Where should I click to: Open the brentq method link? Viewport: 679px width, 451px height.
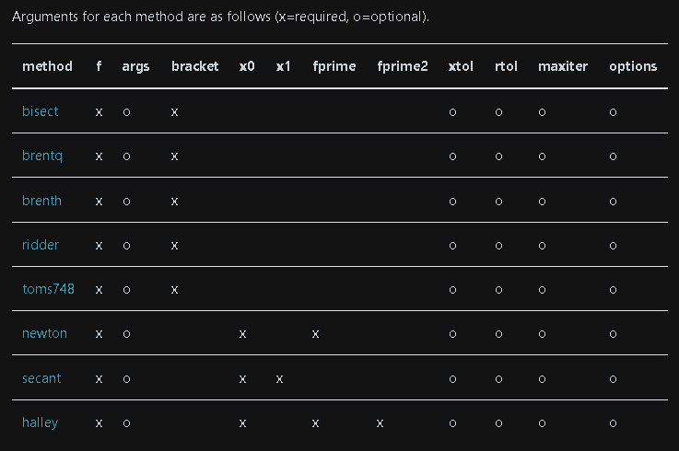(42, 156)
